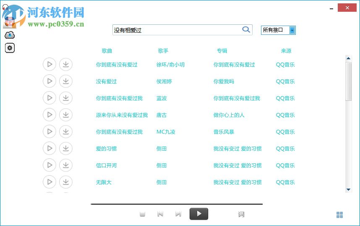This screenshot has width=360, height=226.
Task: Play the song 信口开河
Action: click(x=50, y=165)
